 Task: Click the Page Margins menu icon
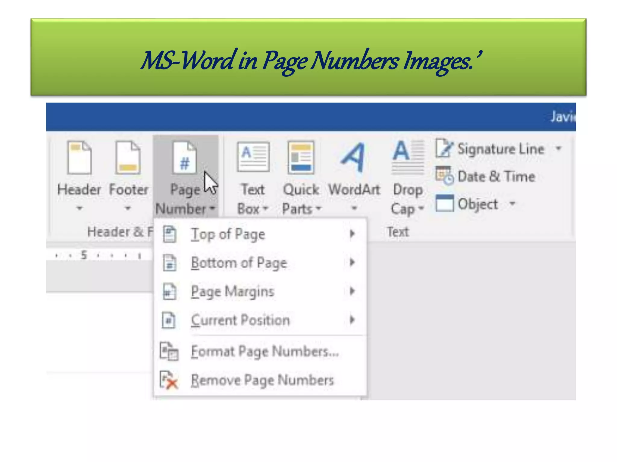[169, 291]
